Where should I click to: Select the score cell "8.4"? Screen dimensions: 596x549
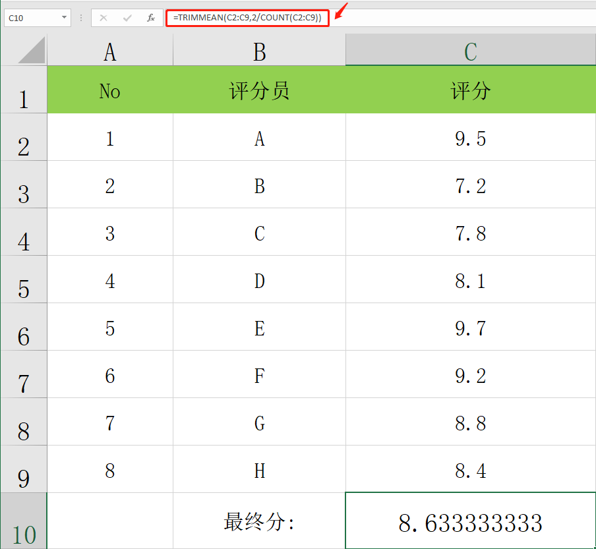(471, 469)
